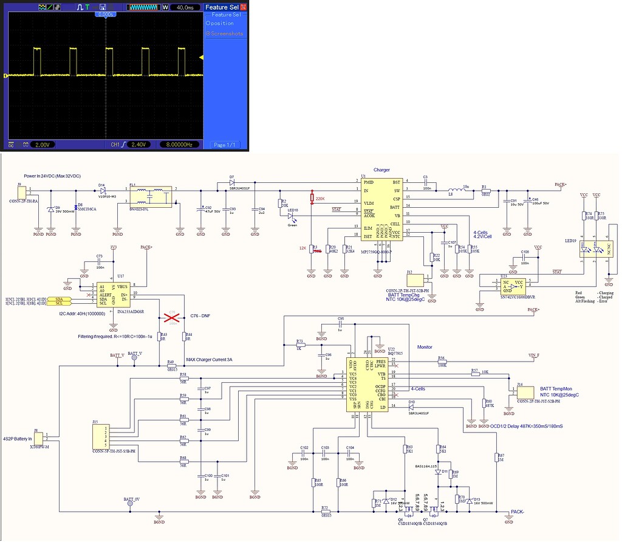This screenshot has height=542, width=622.
Task: Toggle DC coupling in the status bar
Action: tap(10, 144)
